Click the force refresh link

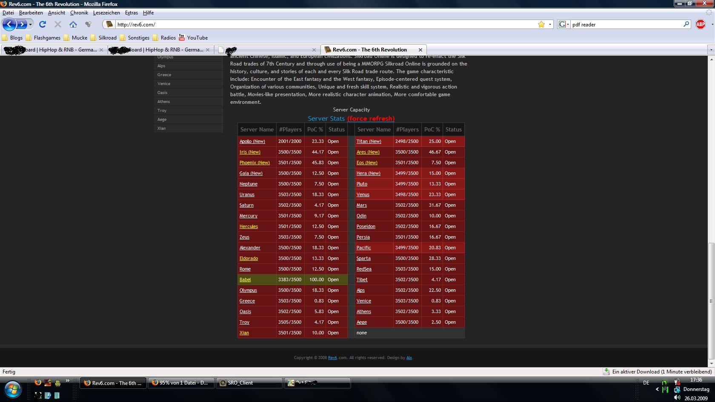(x=371, y=119)
